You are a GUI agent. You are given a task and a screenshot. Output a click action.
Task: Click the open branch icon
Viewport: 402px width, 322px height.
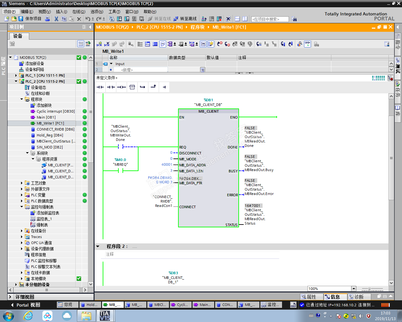(143, 87)
